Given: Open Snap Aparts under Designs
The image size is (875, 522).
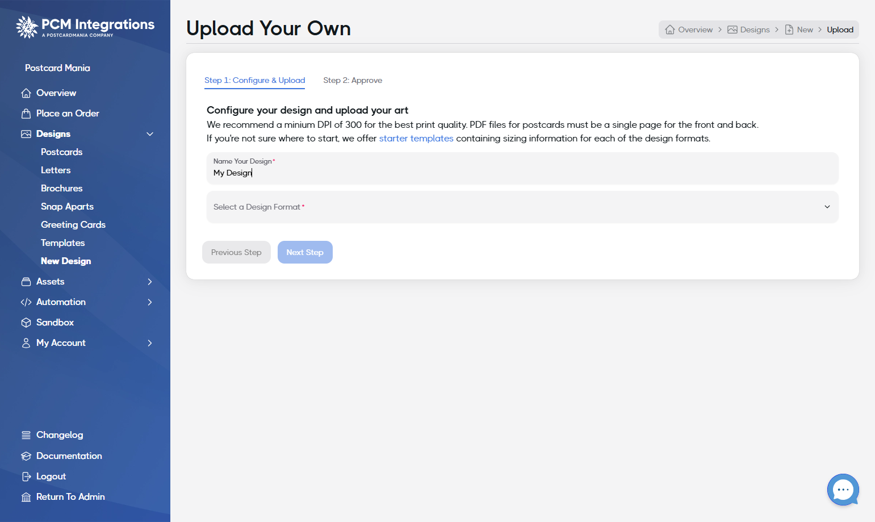Looking at the screenshot, I should click(x=67, y=207).
